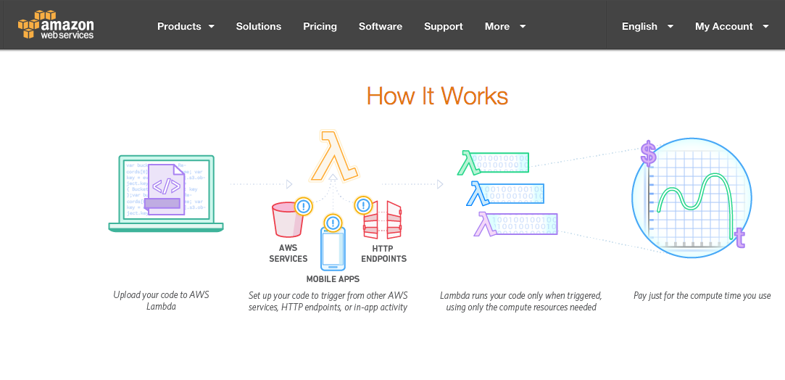Open the Pricing page

(x=320, y=27)
